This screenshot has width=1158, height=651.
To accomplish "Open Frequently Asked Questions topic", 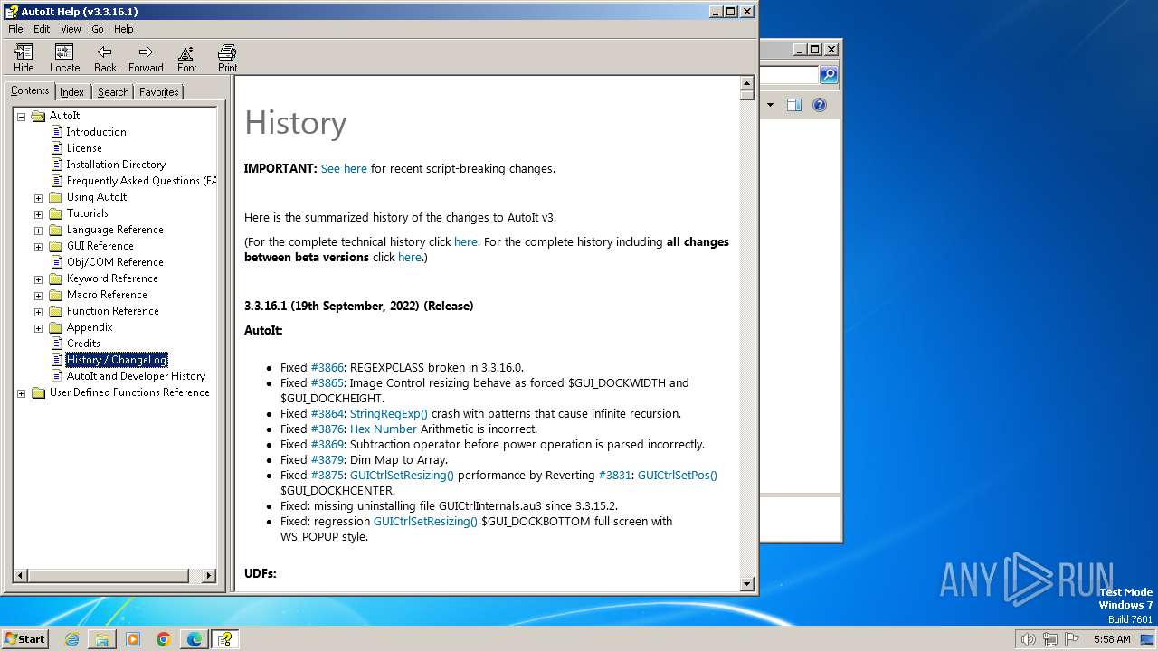I will click(141, 181).
